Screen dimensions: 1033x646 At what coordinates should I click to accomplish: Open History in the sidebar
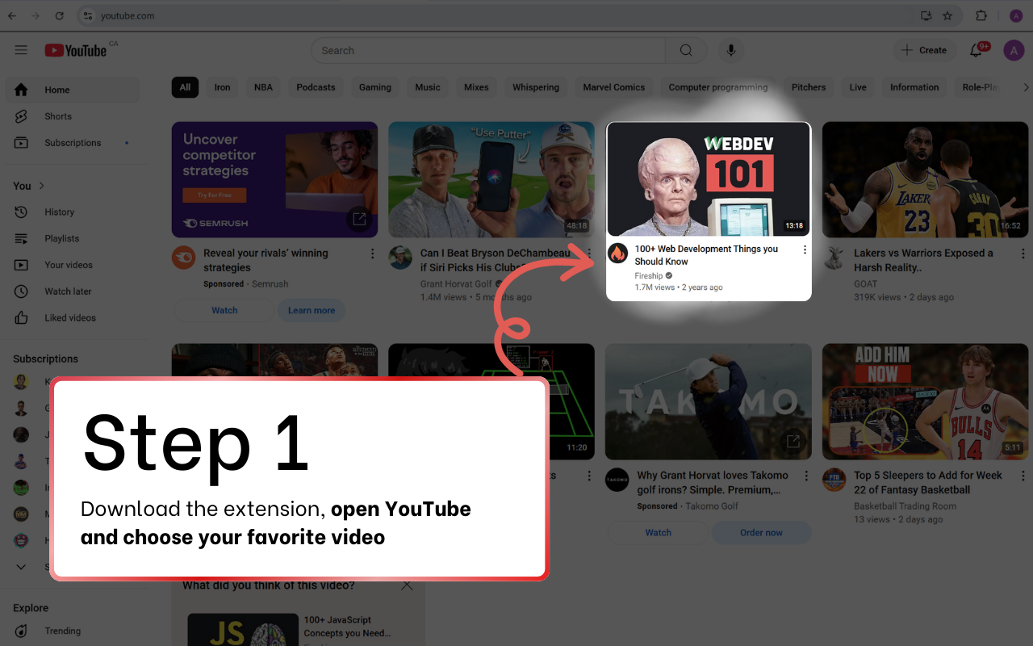(x=73, y=212)
